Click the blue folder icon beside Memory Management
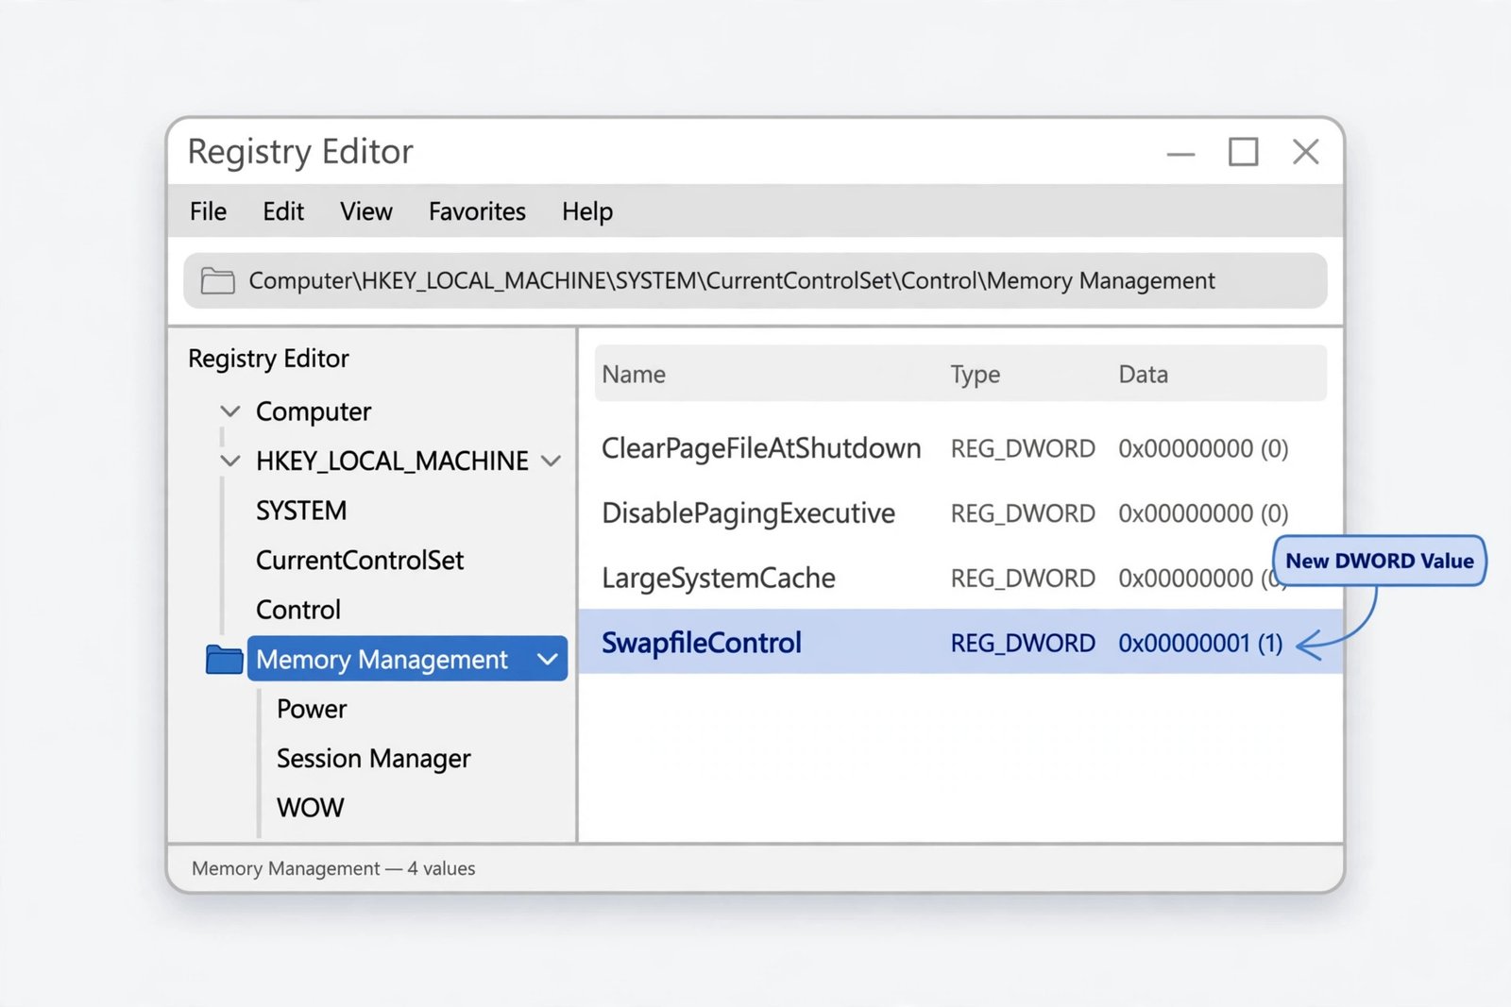The image size is (1511, 1007). tap(224, 659)
